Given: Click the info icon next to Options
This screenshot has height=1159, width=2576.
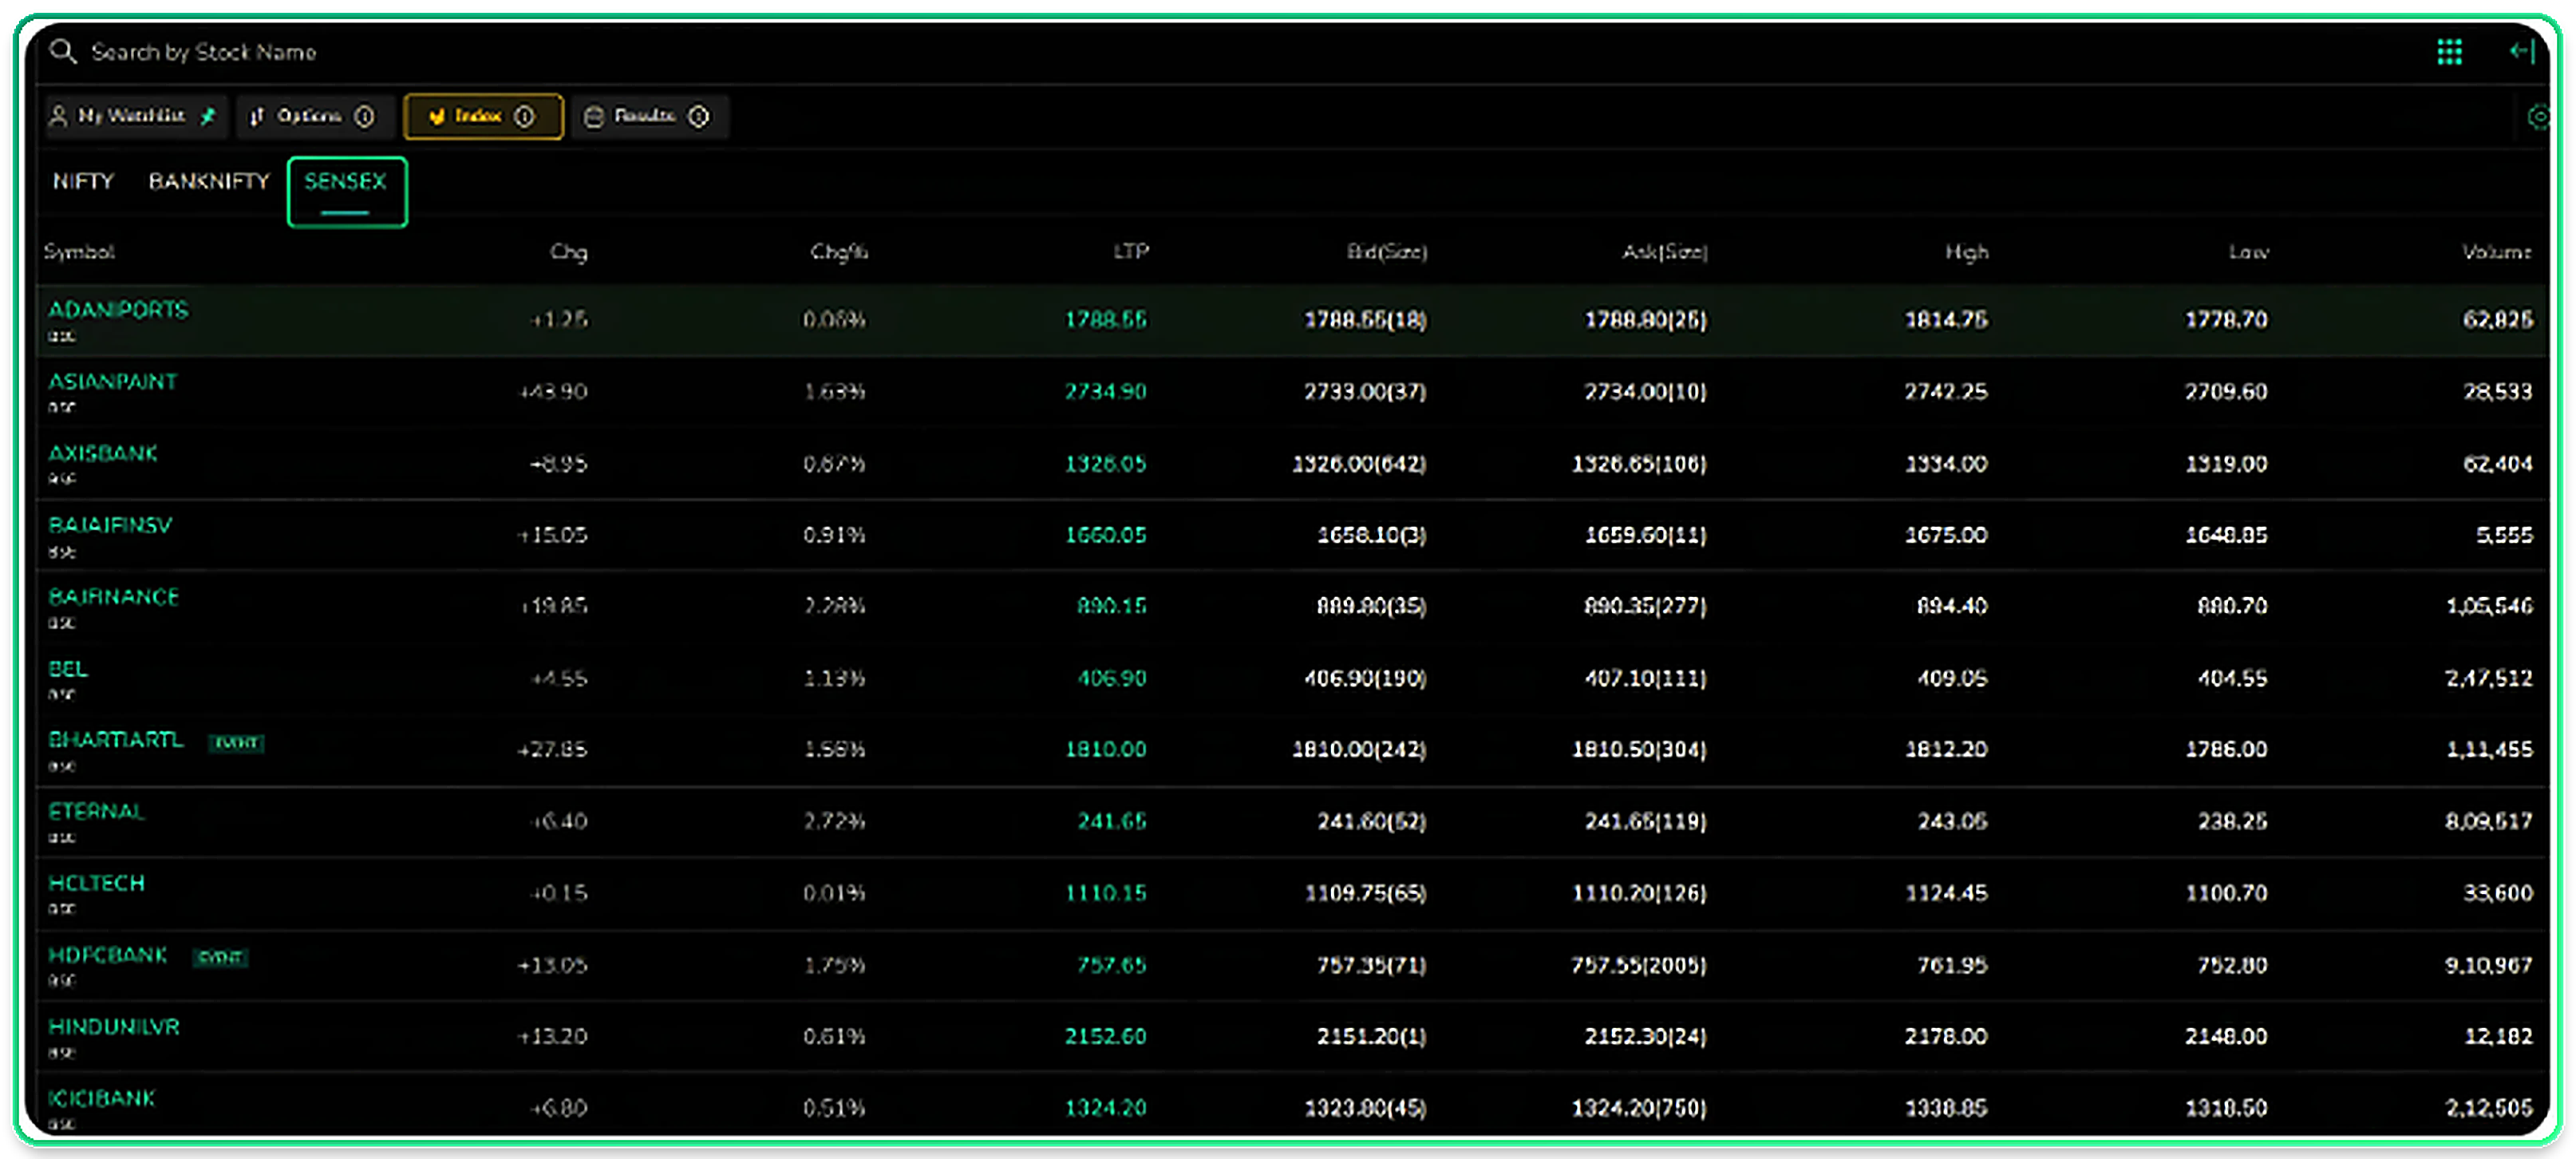Looking at the screenshot, I should pyautogui.click(x=364, y=116).
